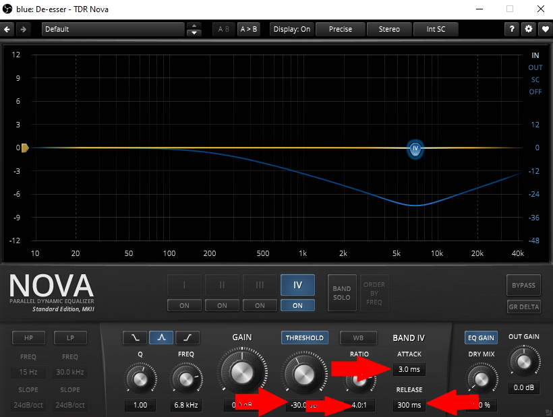The height and width of the screenshot is (417, 553).
Task: Select the bell filter shape
Action: tap(161, 338)
